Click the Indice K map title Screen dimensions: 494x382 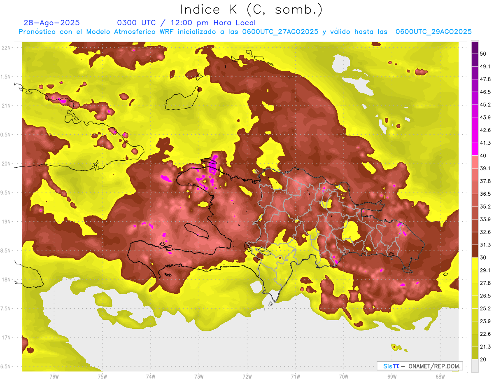[251, 9]
